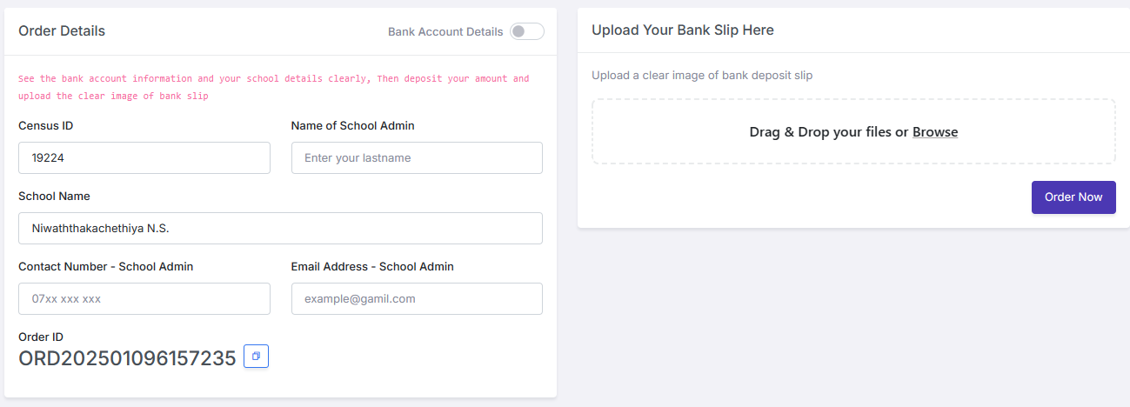This screenshot has height=407, width=1130.
Task: Click the bank deposit slip upload hint
Action: tap(702, 75)
